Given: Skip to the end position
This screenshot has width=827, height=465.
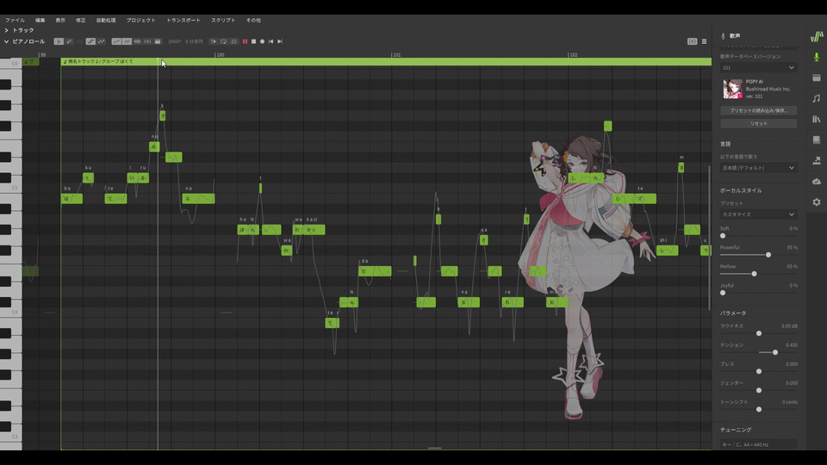Looking at the screenshot, I should [x=280, y=41].
